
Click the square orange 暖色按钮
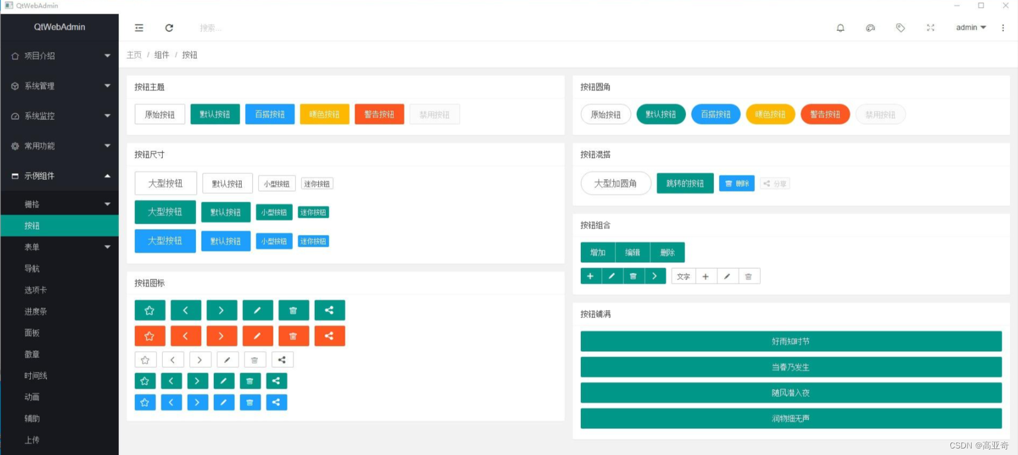[x=324, y=114]
